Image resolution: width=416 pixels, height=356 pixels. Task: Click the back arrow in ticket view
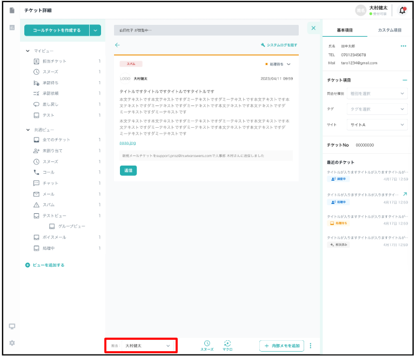point(117,45)
